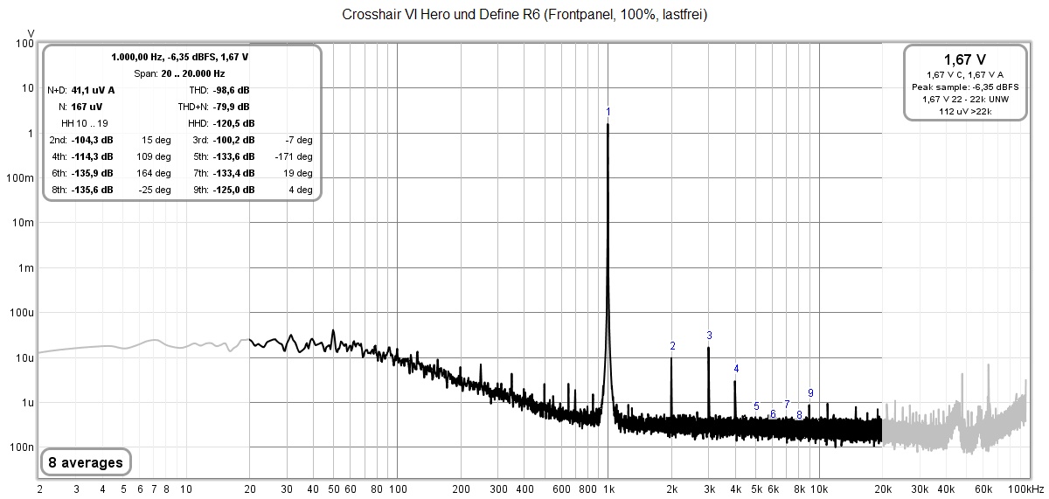Screen dimensions: 1049x499
Task: Click the 6th harmonic value '-135,9 dB'
Action: 92,173
